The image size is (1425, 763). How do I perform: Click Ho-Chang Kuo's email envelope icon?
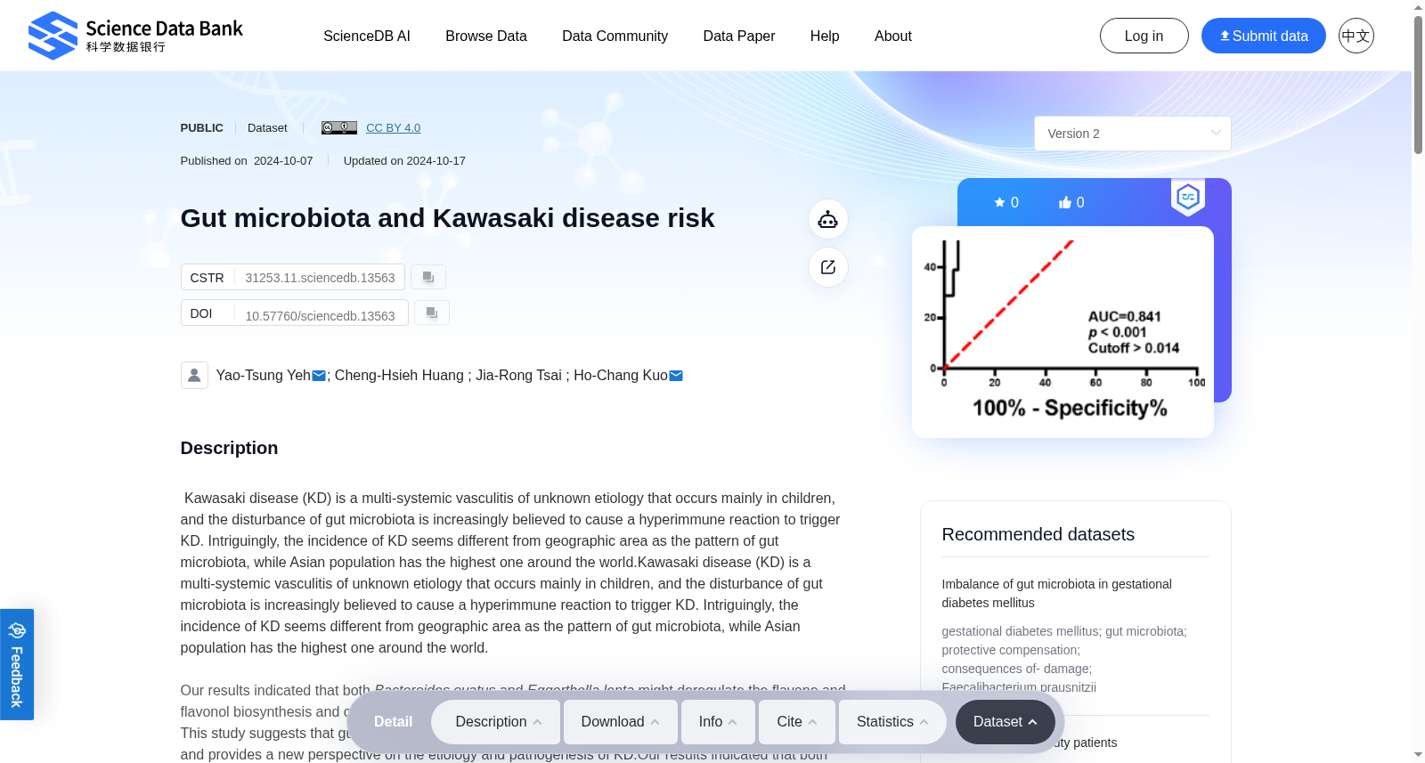tap(676, 376)
